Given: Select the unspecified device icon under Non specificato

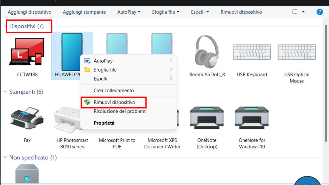Looking at the screenshot, I should pos(27,174).
